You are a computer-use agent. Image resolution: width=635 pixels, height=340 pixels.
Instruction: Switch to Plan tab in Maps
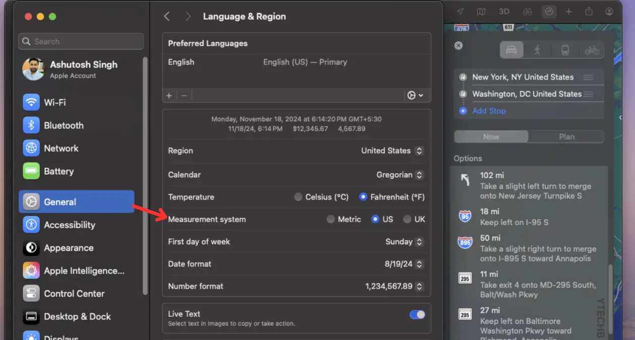click(566, 137)
